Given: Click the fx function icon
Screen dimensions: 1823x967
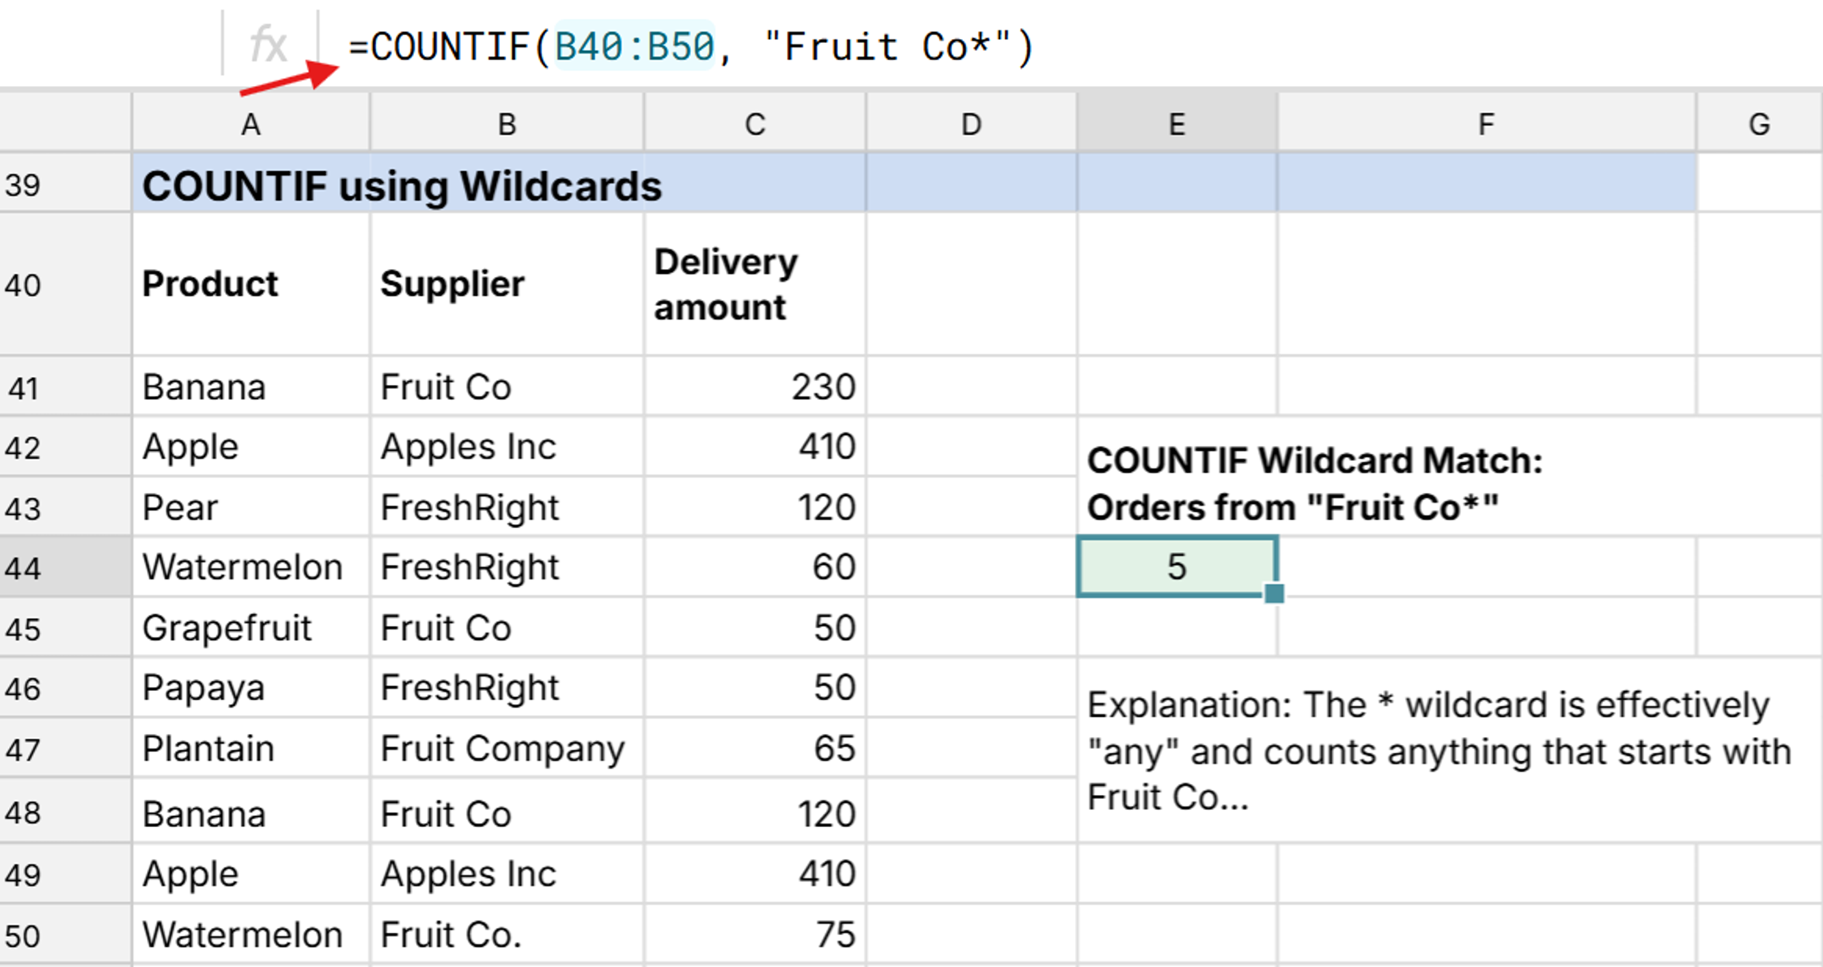Looking at the screenshot, I should [268, 44].
